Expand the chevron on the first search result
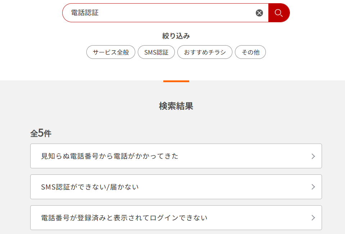Image resolution: width=345 pixels, height=234 pixels. [x=314, y=156]
